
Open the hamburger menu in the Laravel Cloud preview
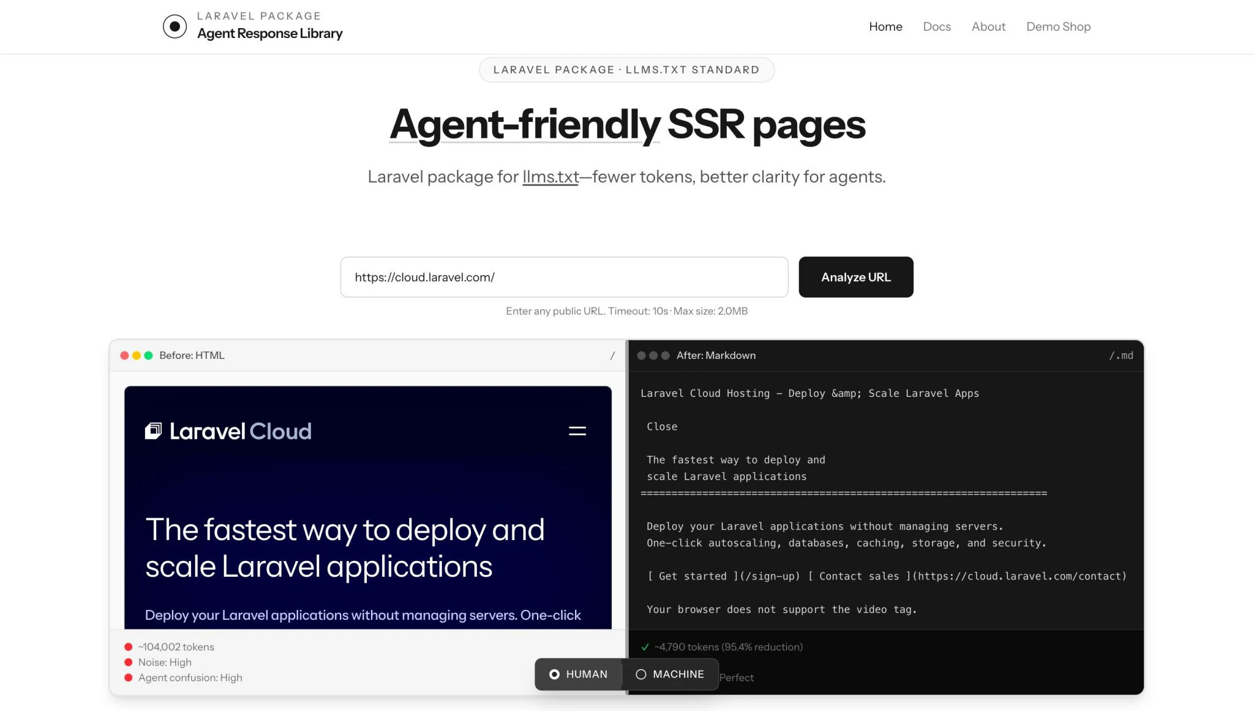[x=576, y=431]
